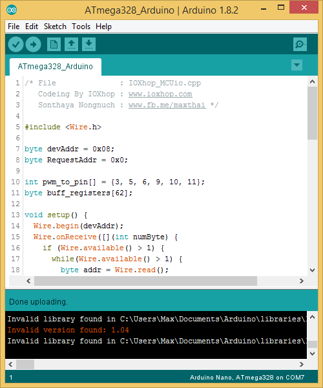Click the 'void setup() {' line
The image size is (323, 388).
tap(56, 215)
